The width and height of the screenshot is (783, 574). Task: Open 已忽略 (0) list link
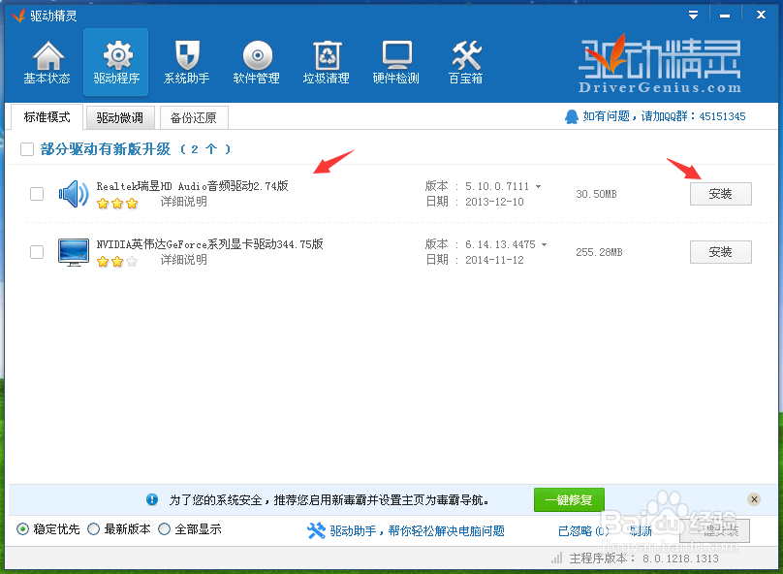coord(583,531)
